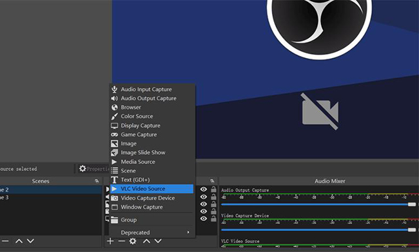The height and width of the screenshot is (252, 419).
Task: Move source down in the Sources toolbar
Action: pos(158,241)
